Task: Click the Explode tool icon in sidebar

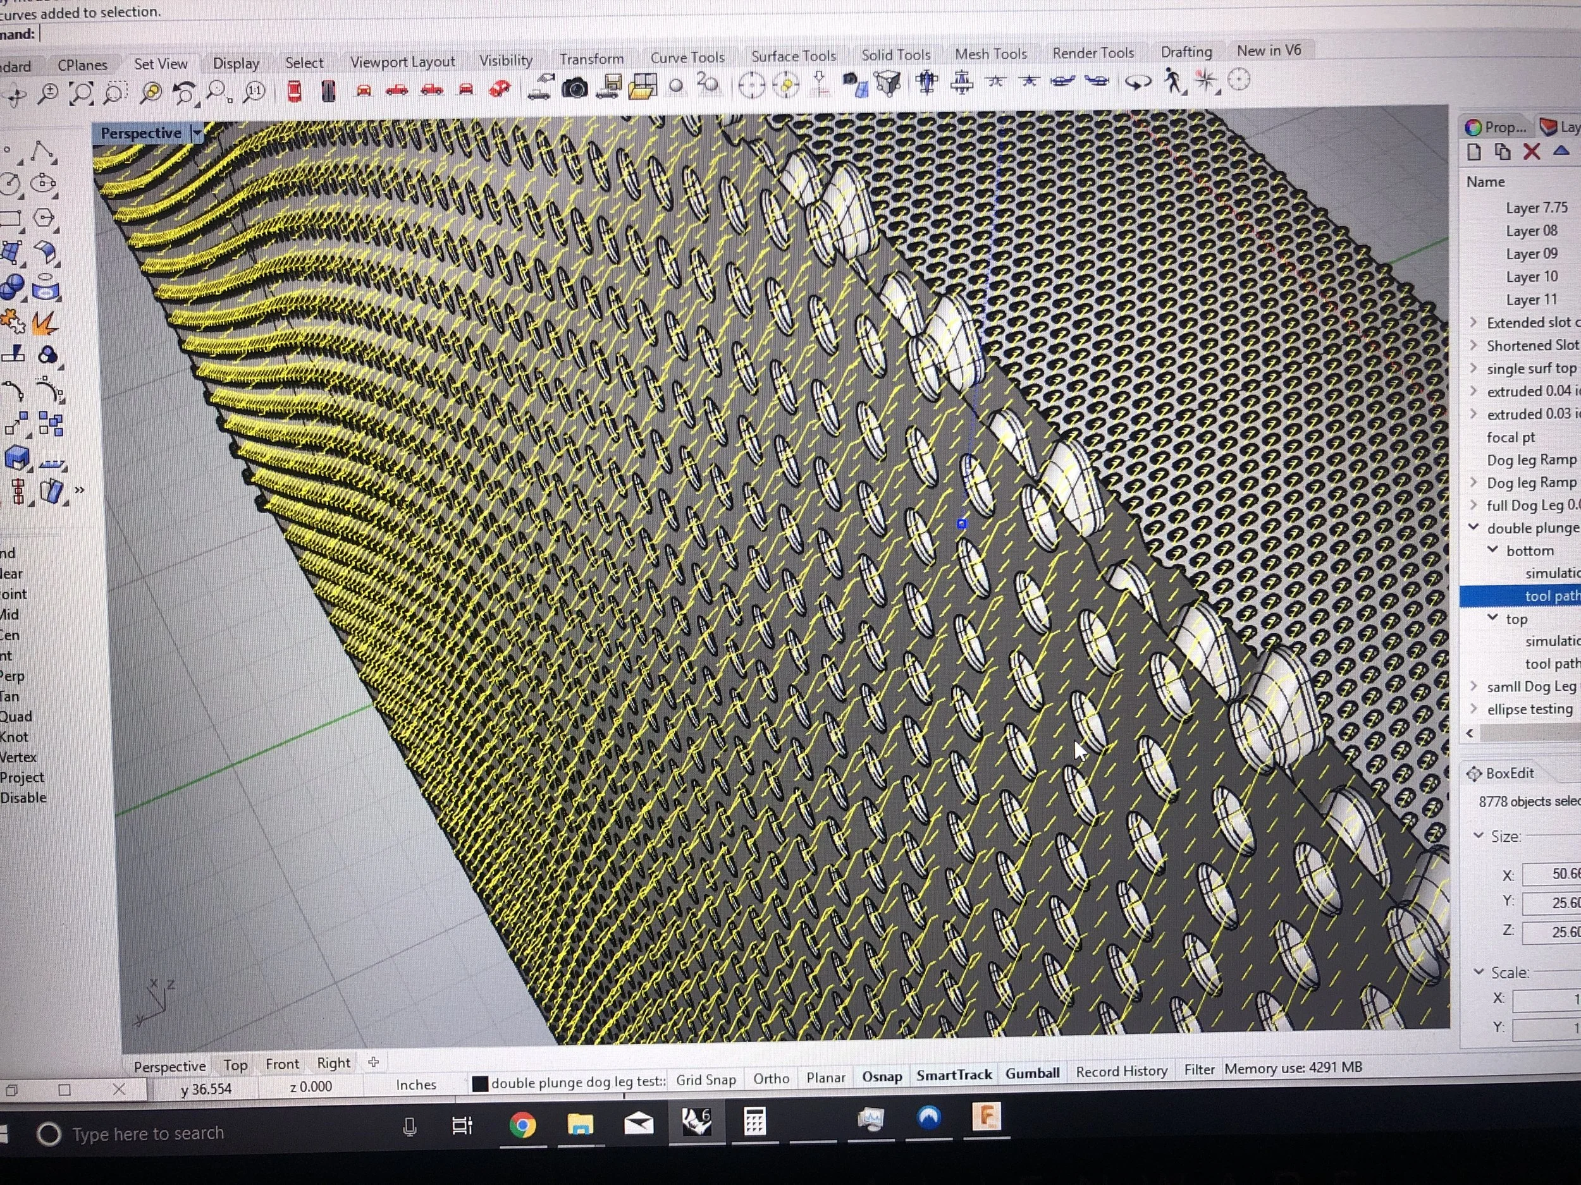Action: click(x=43, y=324)
